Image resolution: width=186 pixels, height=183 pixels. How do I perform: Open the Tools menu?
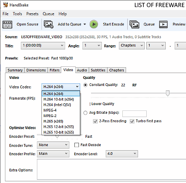point(17,14)
